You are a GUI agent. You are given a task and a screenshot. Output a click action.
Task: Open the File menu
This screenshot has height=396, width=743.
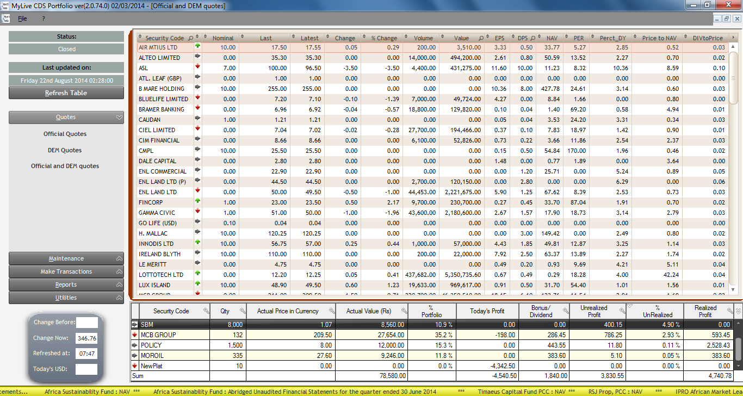pos(22,18)
